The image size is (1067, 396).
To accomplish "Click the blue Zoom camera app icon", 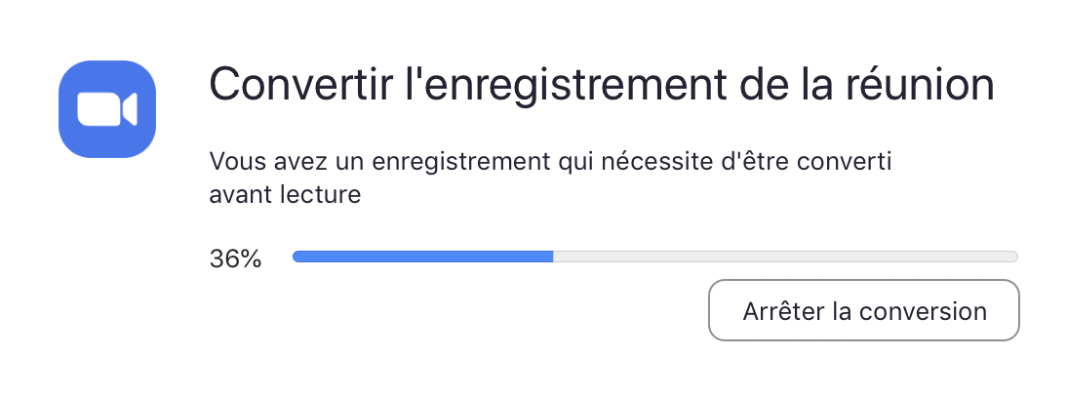I will pyautogui.click(x=107, y=108).
